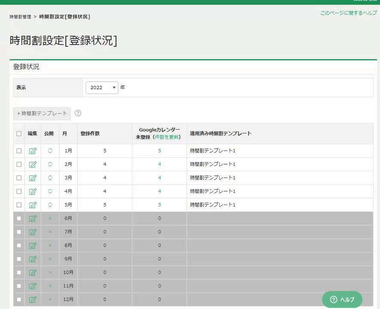Click the unpublished × icon for 12月
The width and height of the screenshot is (380, 309).
pos(50,299)
